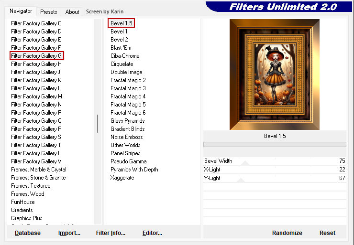Pick the Glass Pyramids filter
Screen dimensions: 354x245
(x=127, y=121)
